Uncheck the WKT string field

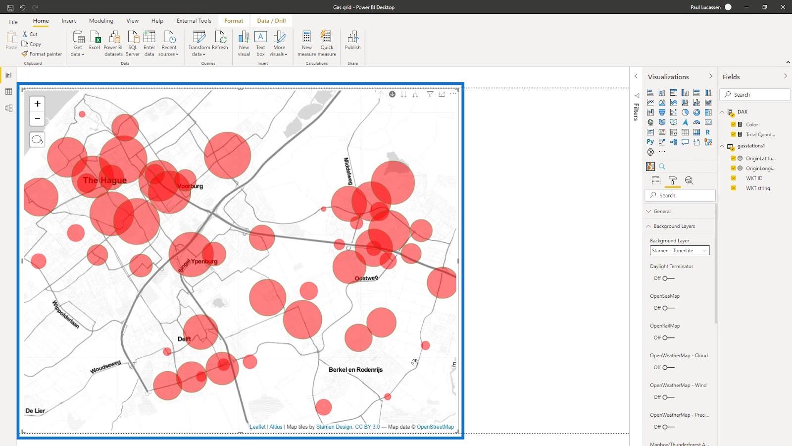tap(734, 188)
